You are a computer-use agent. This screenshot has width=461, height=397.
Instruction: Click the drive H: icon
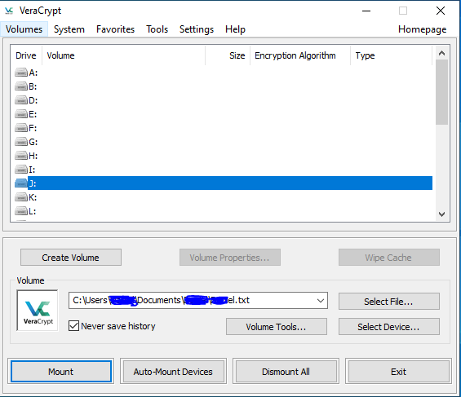click(21, 156)
